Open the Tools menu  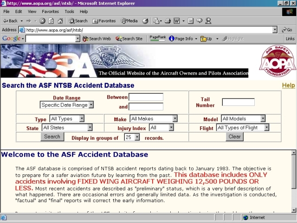point(69,12)
